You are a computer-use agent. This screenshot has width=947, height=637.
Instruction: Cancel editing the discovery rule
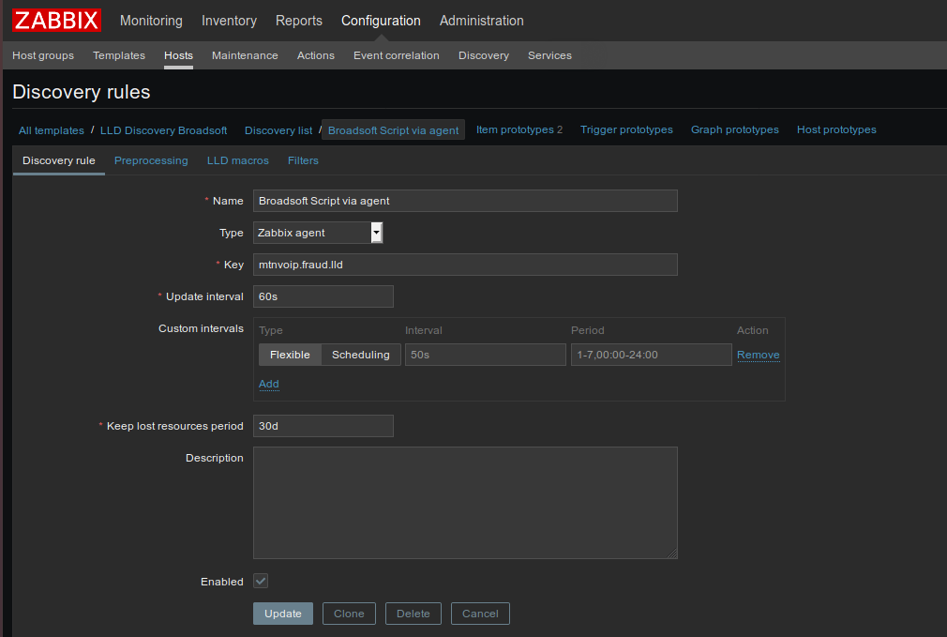480,614
